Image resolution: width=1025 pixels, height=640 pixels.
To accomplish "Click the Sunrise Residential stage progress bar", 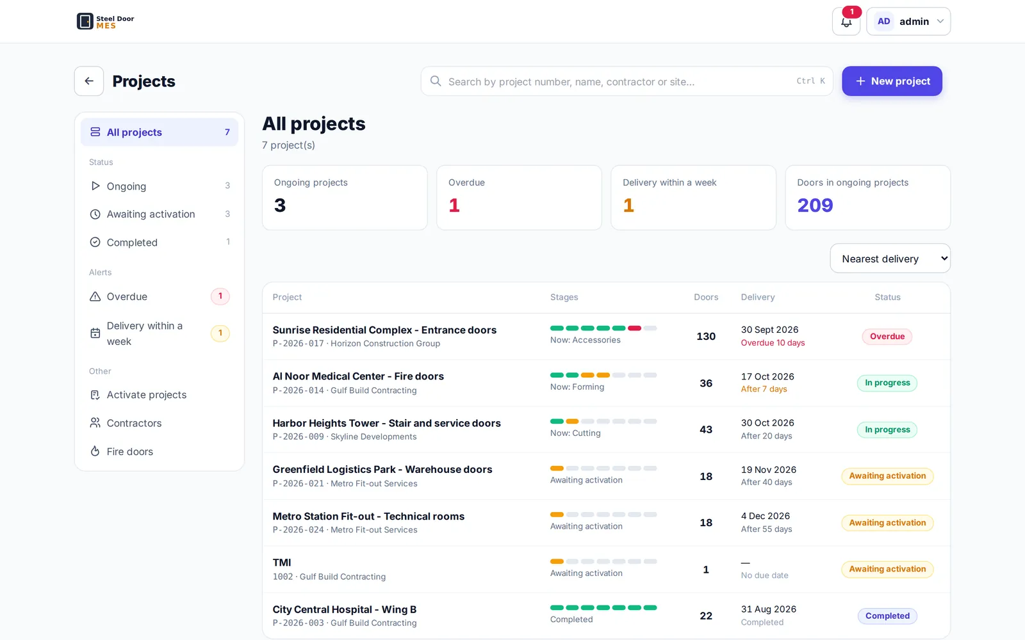I will click(x=603, y=328).
